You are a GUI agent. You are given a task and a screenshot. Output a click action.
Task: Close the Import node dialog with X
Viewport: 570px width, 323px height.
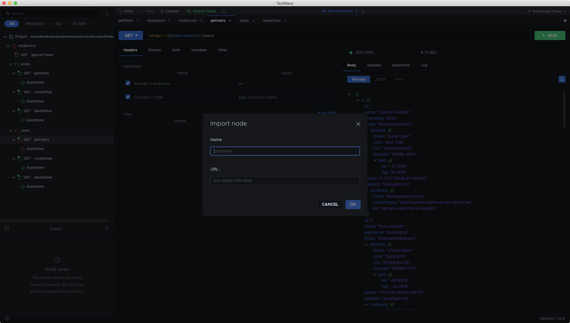[x=358, y=124]
